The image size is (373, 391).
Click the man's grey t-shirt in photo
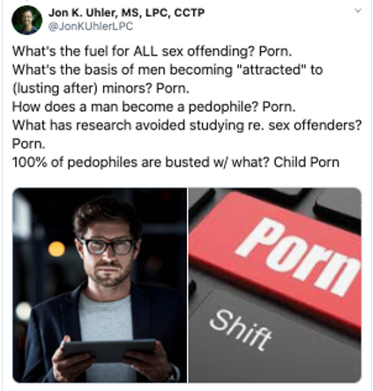click(x=106, y=317)
